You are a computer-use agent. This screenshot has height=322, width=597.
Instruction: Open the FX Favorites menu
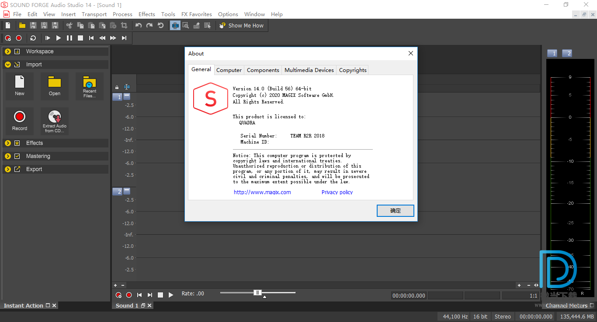197,14
